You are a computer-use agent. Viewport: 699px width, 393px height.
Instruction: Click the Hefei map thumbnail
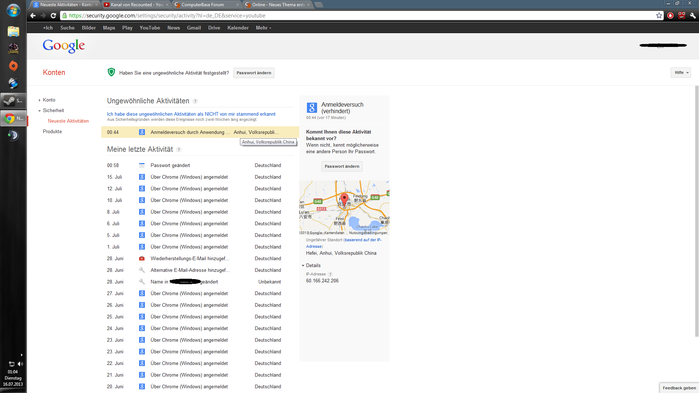[344, 207]
